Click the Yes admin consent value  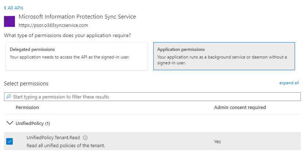click(x=217, y=142)
